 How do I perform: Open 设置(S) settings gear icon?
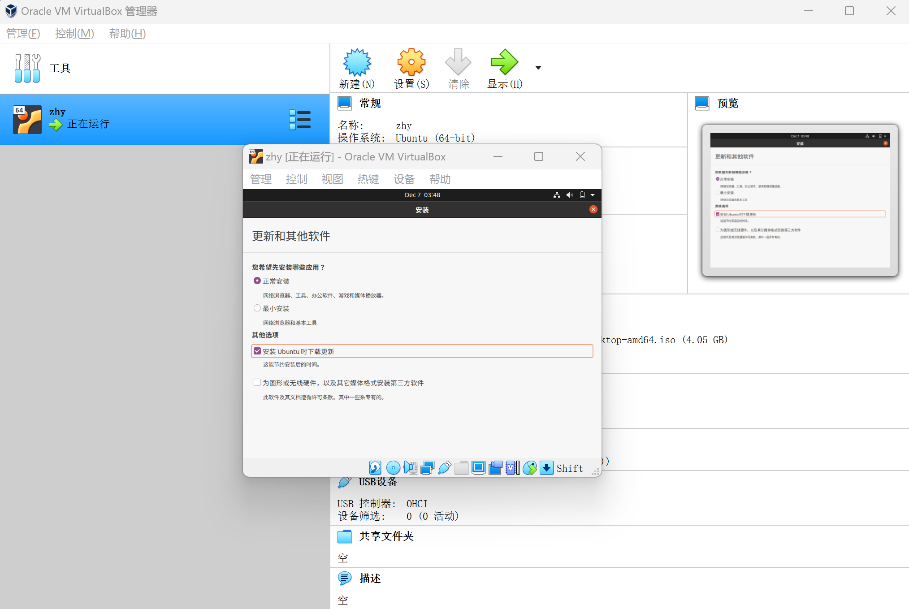pyautogui.click(x=411, y=62)
